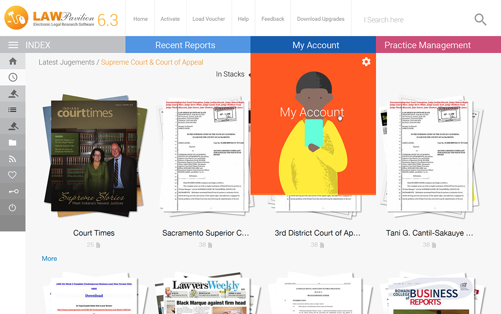Select the second gavel icon in sidebar
The width and height of the screenshot is (501, 314).
13,126
